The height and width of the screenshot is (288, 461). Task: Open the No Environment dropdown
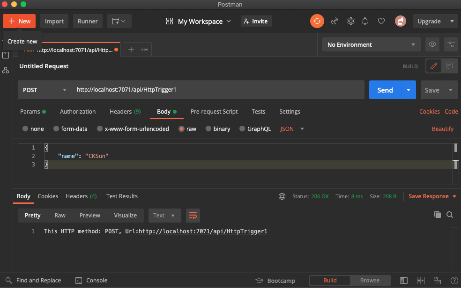pyautogui.click(x=372, y=44)
